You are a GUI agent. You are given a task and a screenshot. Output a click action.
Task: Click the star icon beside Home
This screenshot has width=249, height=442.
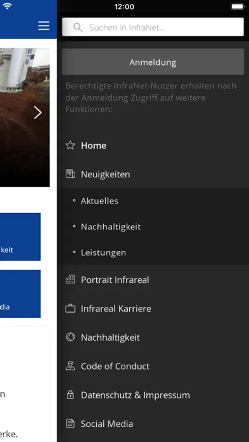click(x=70, y=145)
